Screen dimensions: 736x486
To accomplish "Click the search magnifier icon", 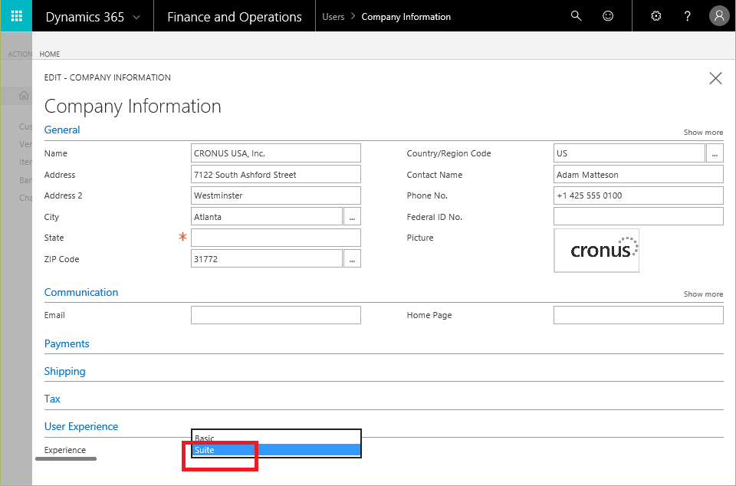I will [x=576, y=16].
